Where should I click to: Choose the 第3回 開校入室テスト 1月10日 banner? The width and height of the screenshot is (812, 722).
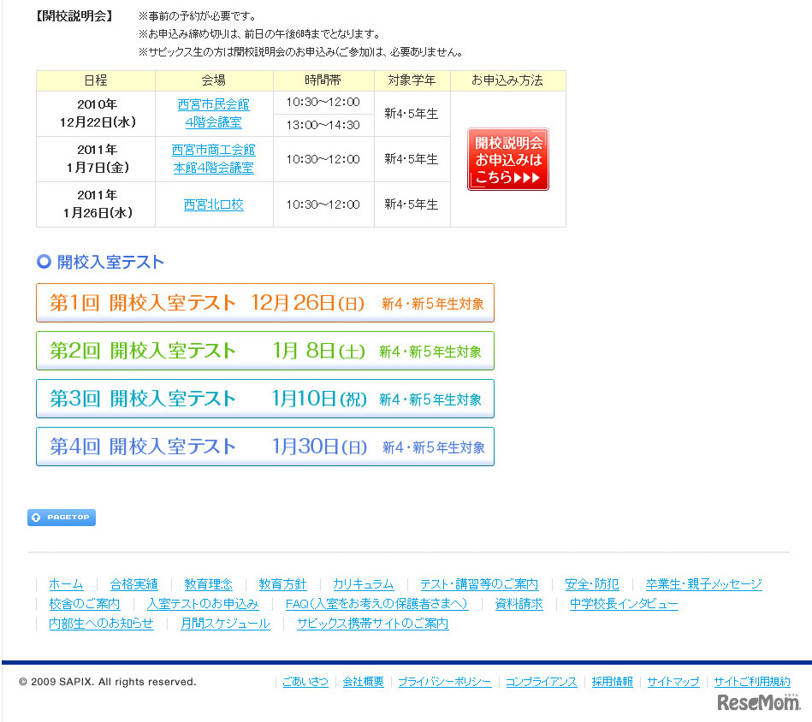(265, 399)
